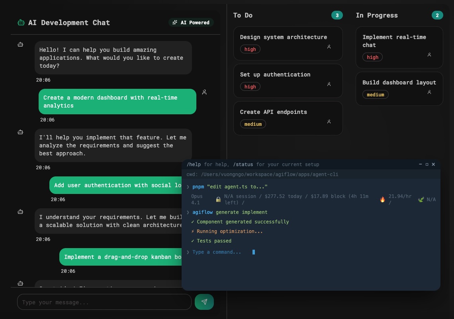Open the /status link for current setup
Viewport: 454px width, 319px height.
(x=243, y=164)
